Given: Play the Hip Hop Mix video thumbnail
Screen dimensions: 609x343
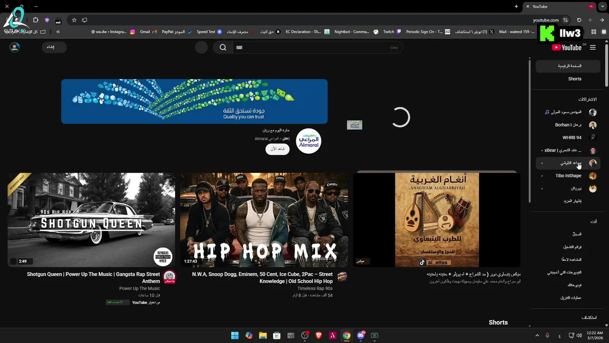Looking at the screenshot, I should (x=264, y=220).
